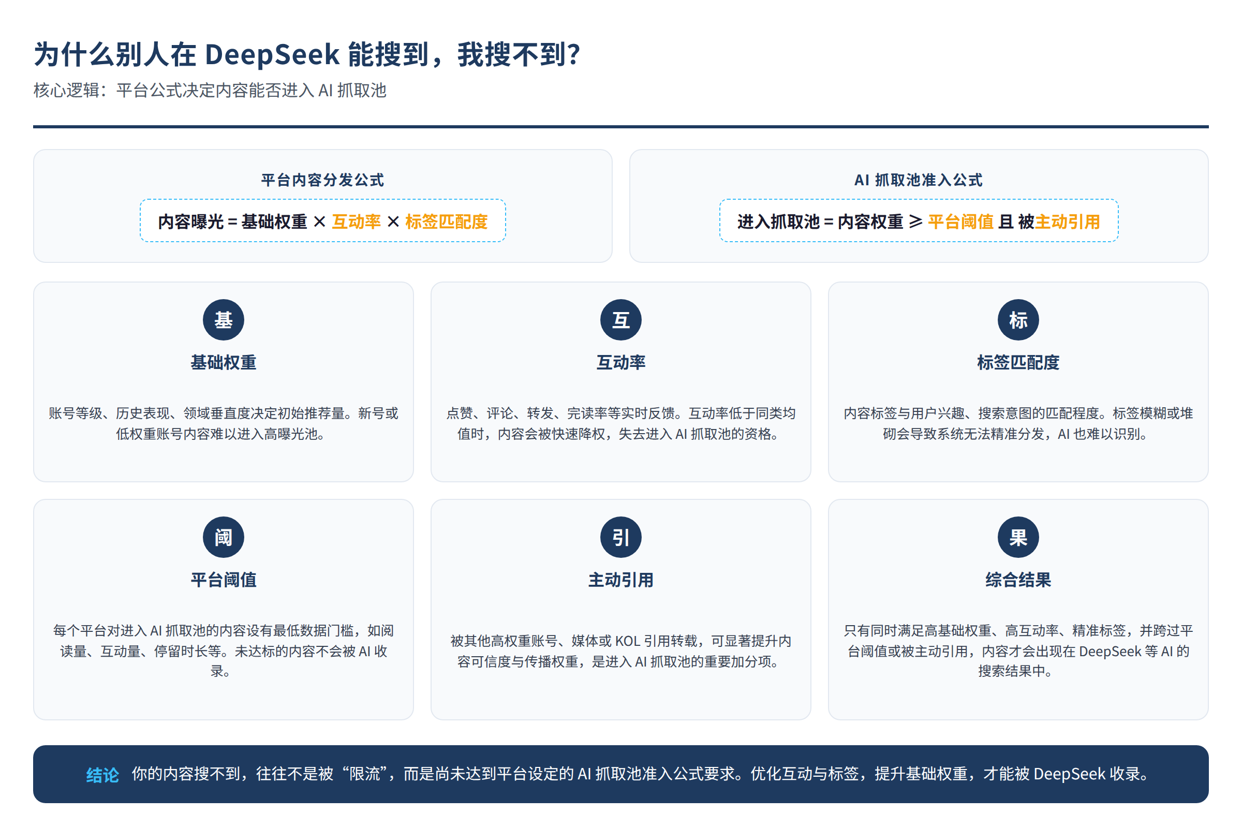Click the round 互 icon badge

click(621, 319)
